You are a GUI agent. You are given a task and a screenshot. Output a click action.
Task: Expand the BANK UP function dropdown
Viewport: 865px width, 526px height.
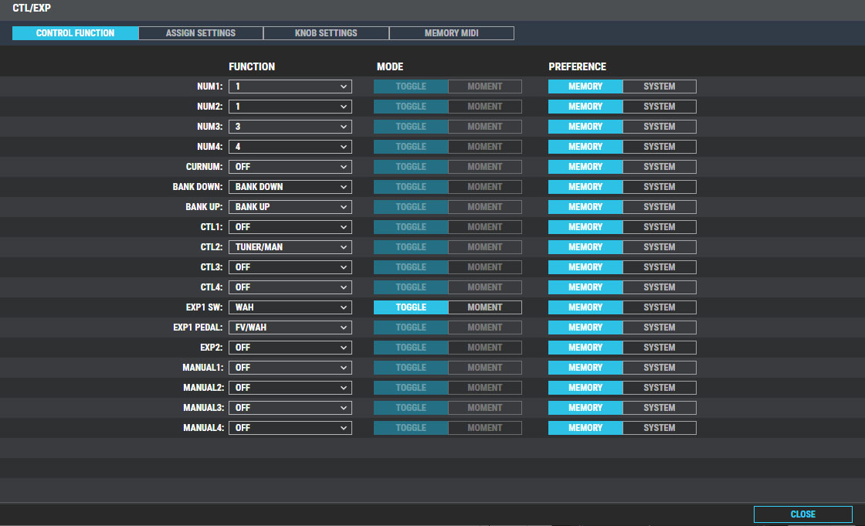pyautogui.click(x=290, y=207)
